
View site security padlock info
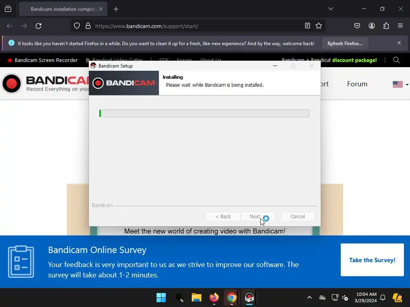coord(88,26)
